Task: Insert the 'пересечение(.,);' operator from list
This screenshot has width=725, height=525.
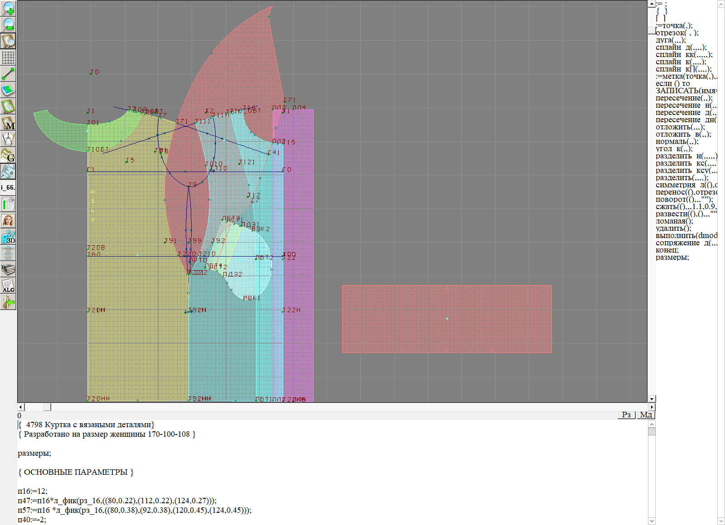Action: point(684,98)
